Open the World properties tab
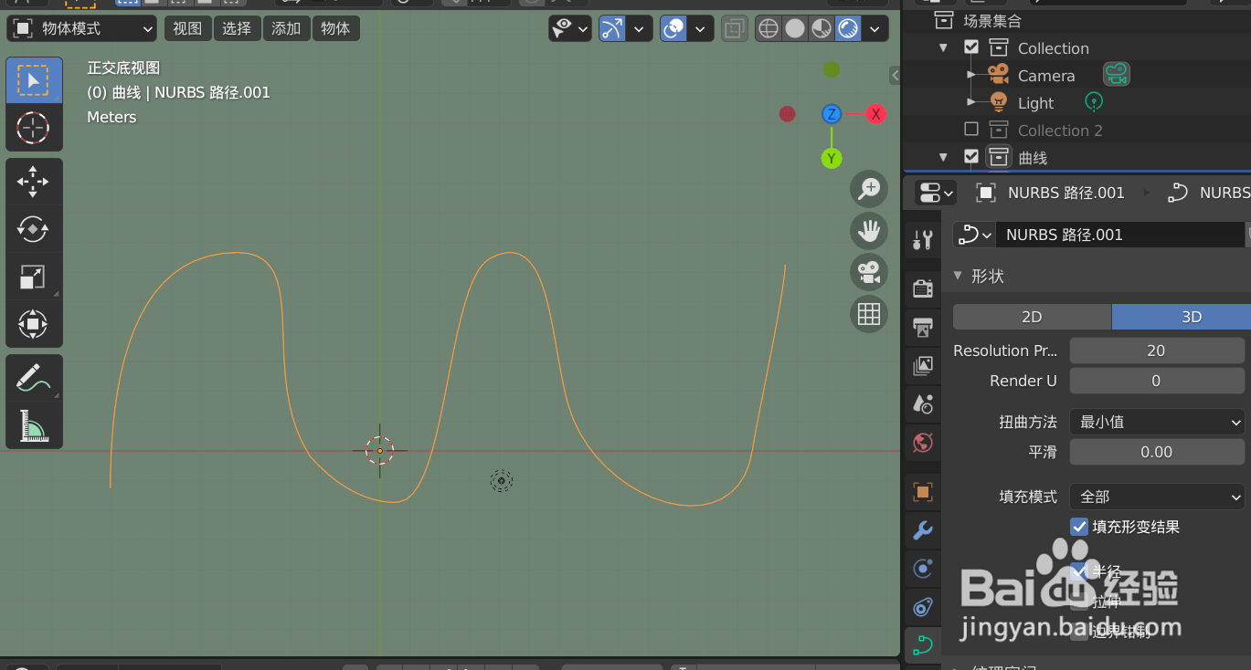 pos(922,443)
